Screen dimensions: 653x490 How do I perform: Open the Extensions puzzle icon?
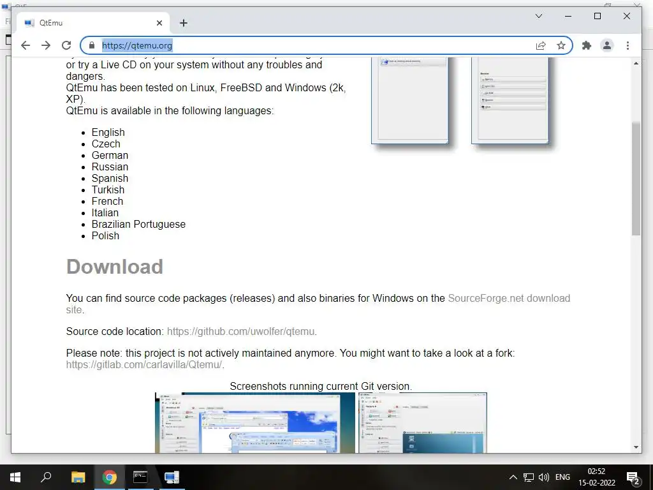tap(587, 45)
